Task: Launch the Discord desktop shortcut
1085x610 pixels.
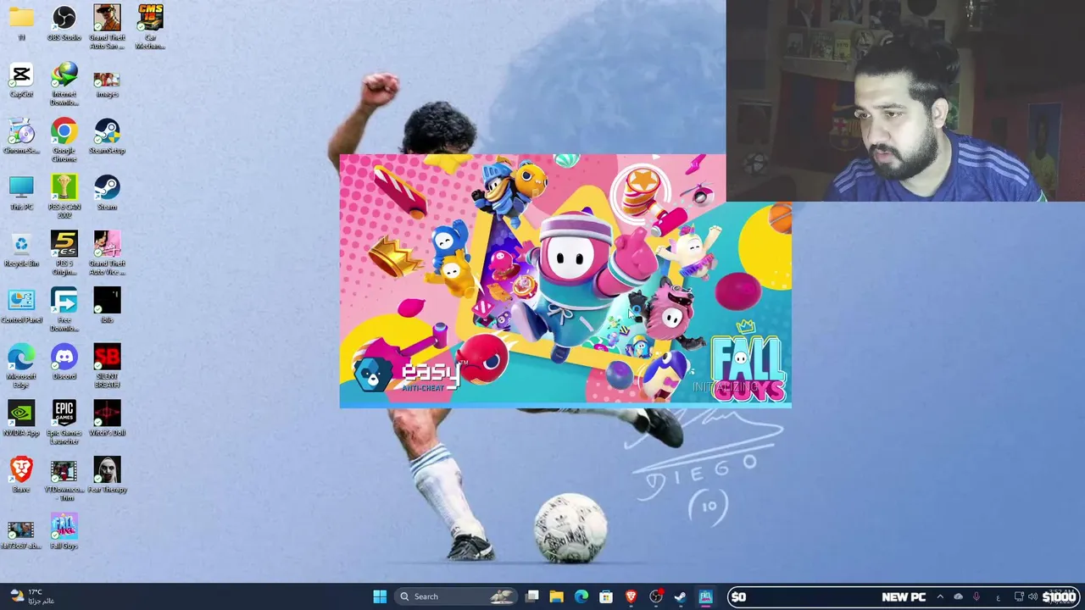Action: (64, 363)
